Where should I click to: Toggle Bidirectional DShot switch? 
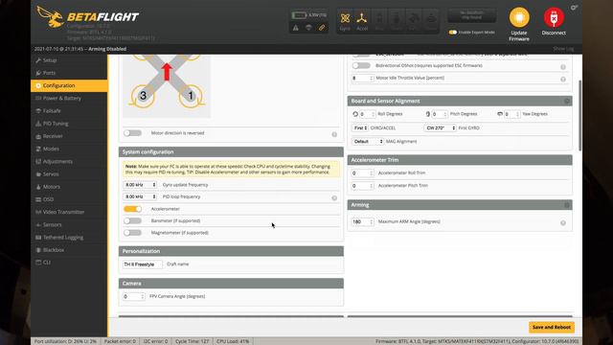coord(361,66)
